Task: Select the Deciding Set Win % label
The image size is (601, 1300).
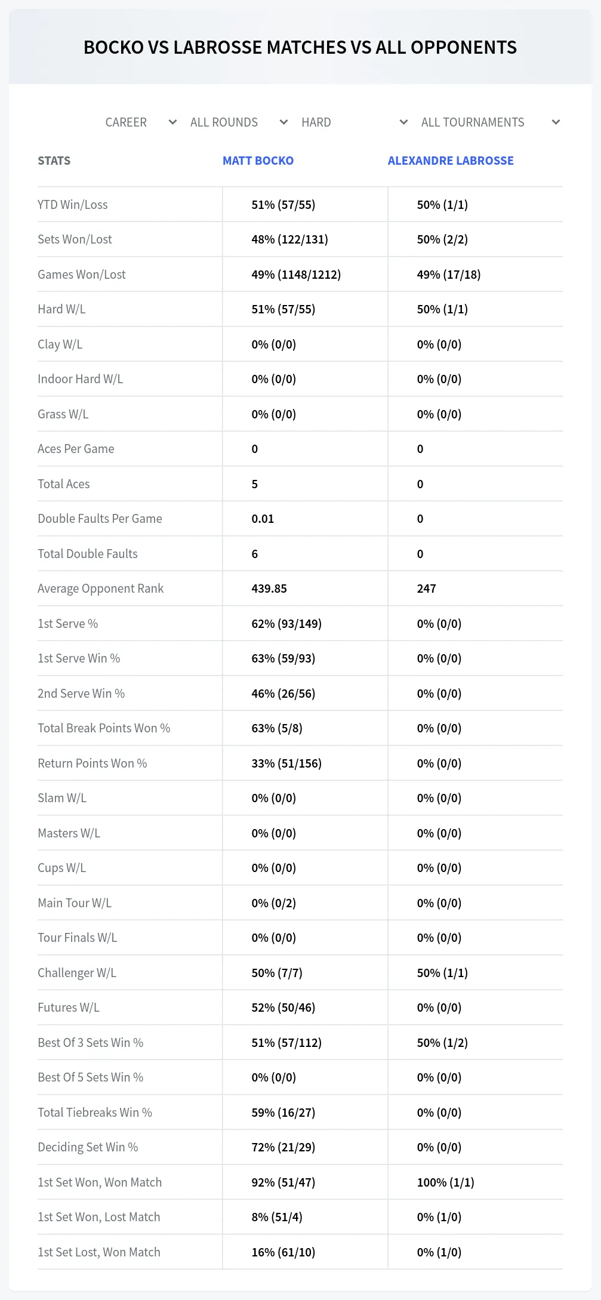Action: click(88, 1147)
